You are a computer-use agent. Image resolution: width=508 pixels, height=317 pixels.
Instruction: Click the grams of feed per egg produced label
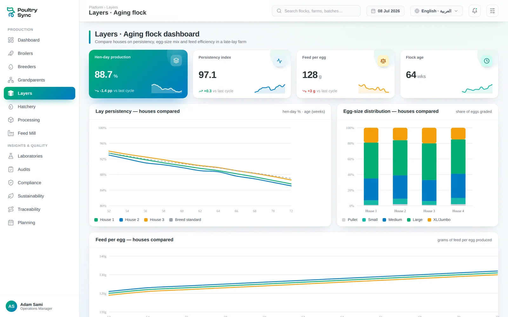[x=465, y=240]
